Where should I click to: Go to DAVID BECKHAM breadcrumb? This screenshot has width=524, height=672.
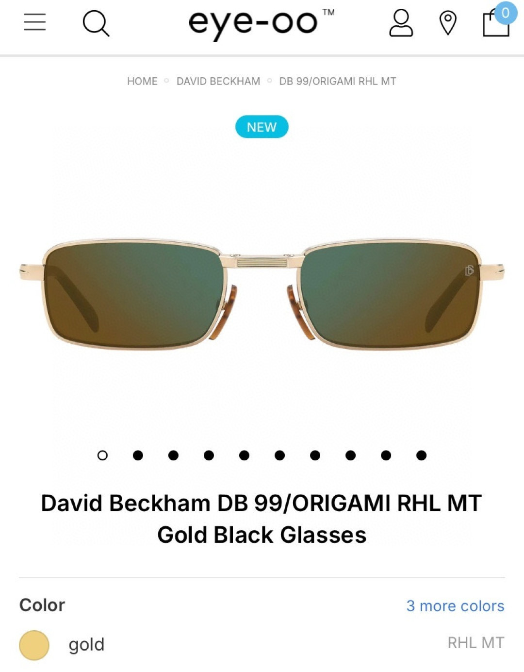(x=218, y=81)
